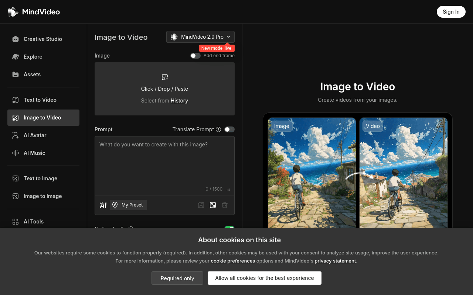Viewport: 473px width, 295px height.
Task: Open Creative Studio from the sidebar
Action: tap(43, 39)
